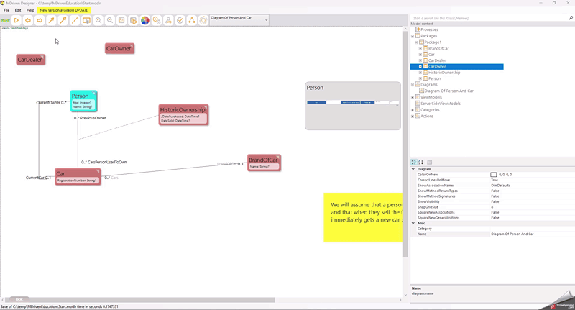This screenshot has height=310, width=575.
Task: Select Diagram Of Person And Car in tree
Action: click(448, 91)
